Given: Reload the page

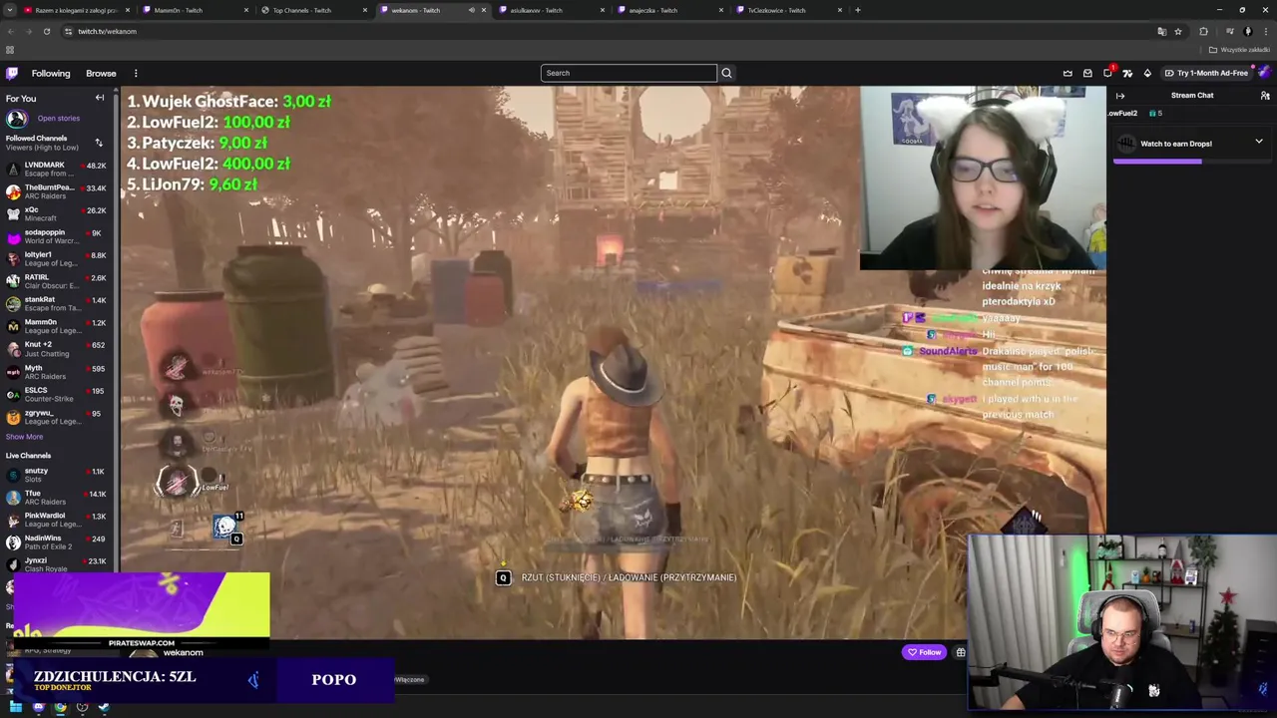Looking at the screenshot, I should tap(46, 31).
